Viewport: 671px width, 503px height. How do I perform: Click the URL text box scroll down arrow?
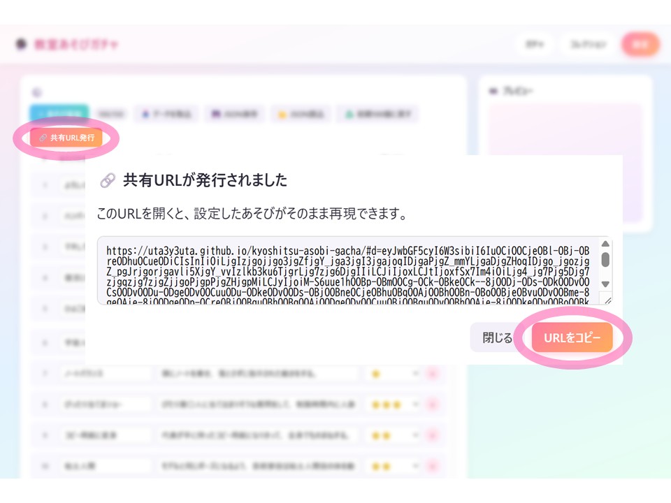tap(605, 284)
